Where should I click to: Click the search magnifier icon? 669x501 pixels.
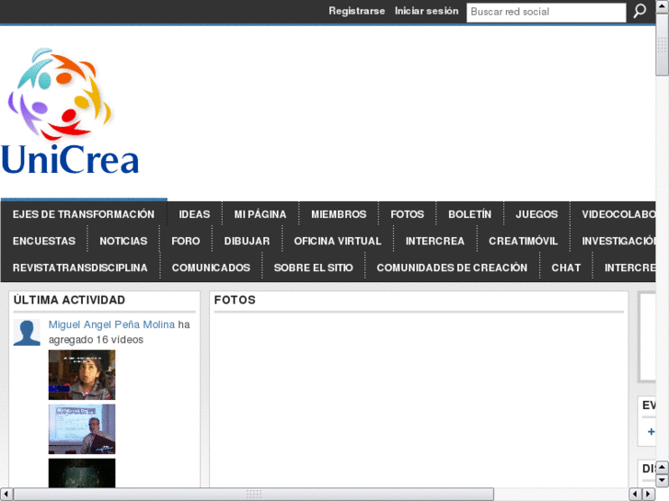coord(640,11)
